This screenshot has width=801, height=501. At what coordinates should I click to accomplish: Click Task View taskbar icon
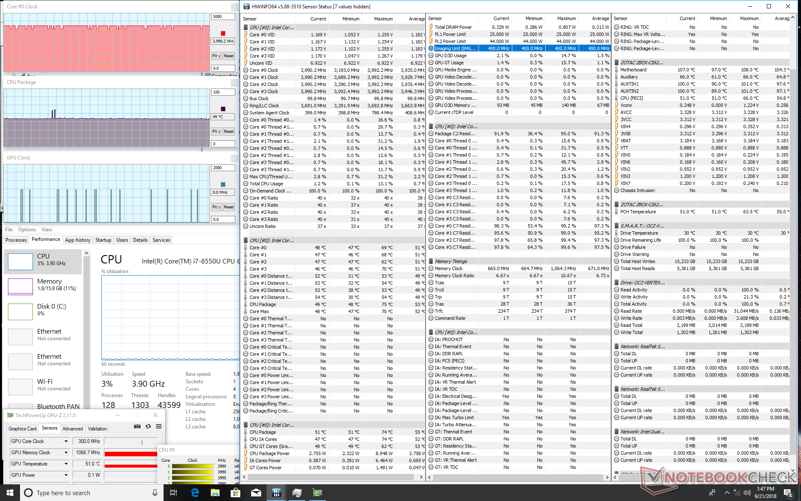tap(174, 493)
